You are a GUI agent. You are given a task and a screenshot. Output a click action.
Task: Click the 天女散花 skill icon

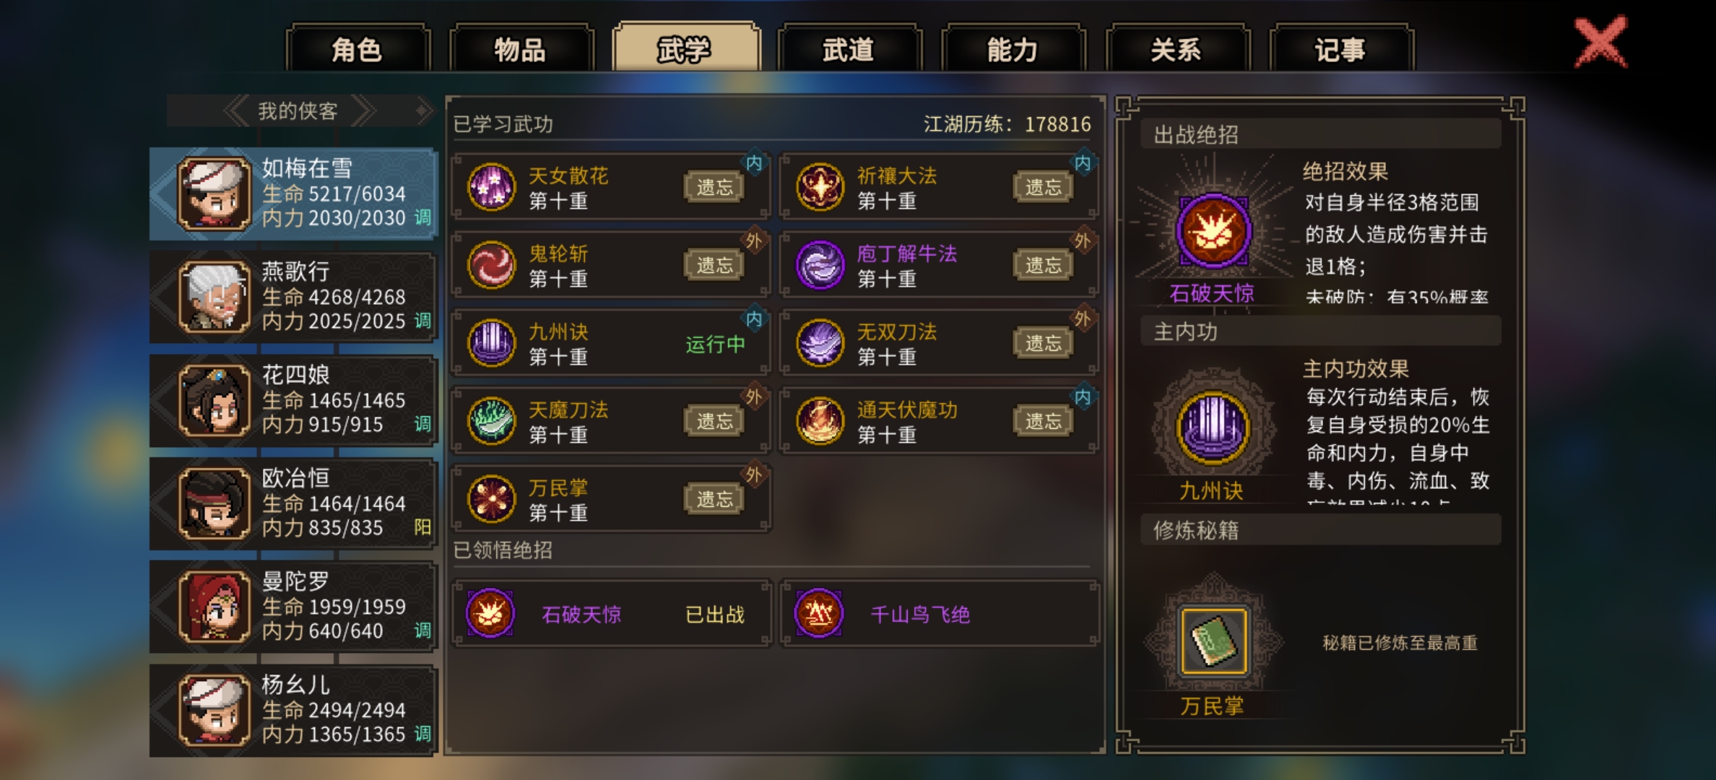point(491,187)
